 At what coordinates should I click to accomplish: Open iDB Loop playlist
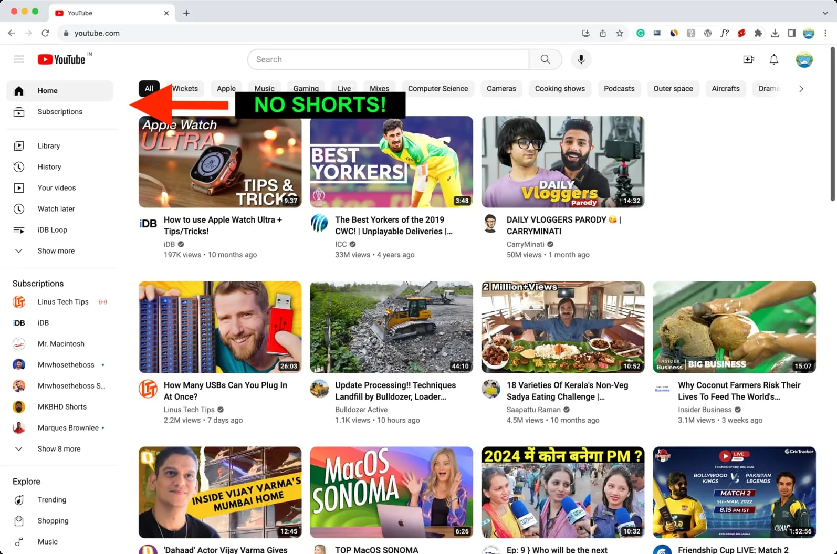pos(60,230)
